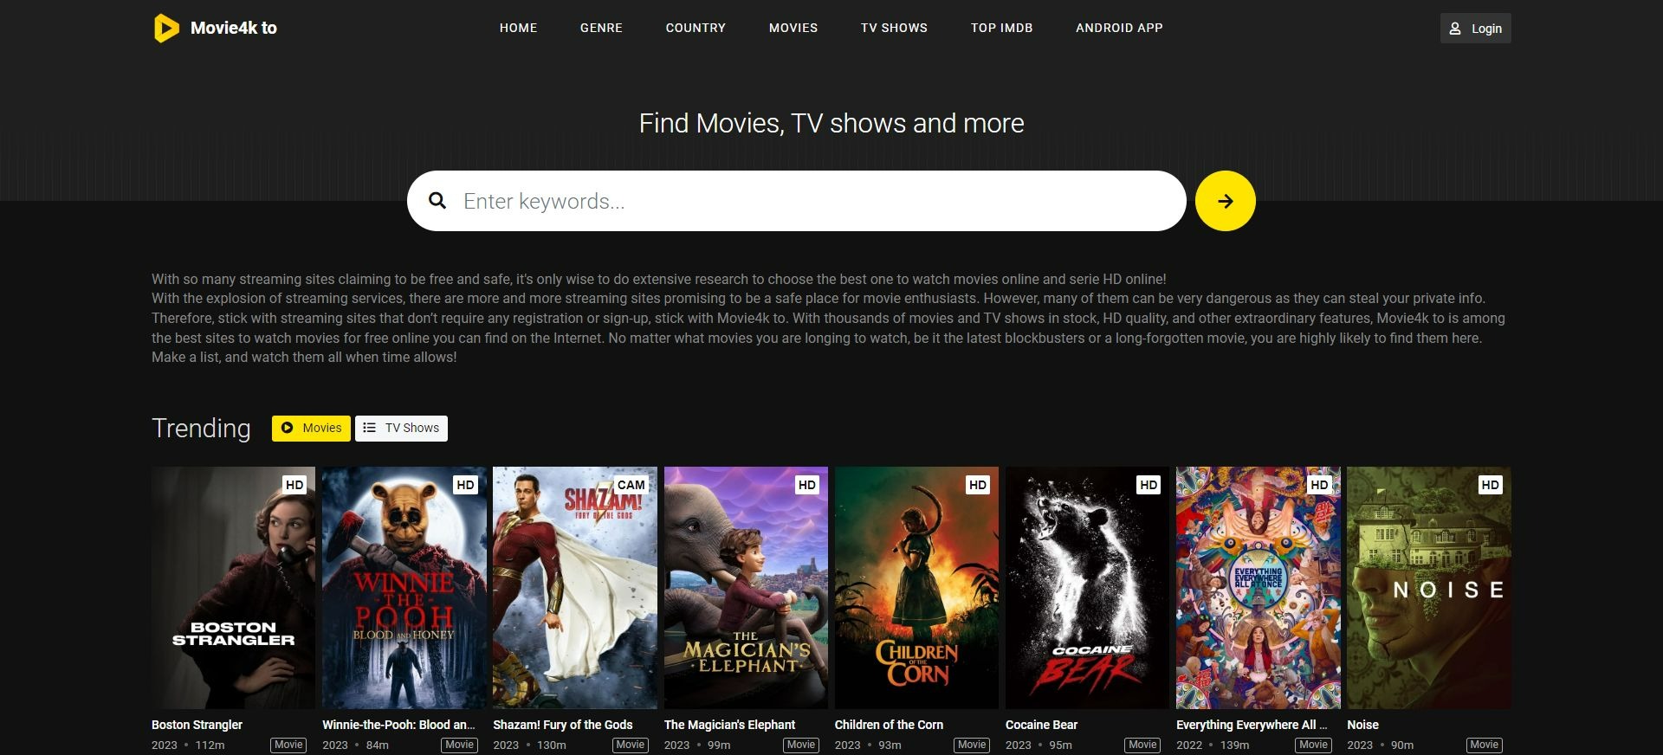Image resolution: width=1663 pixels, height=755 pixels.
Task: Open Boston Strangler poster
Action: (233, 588)
